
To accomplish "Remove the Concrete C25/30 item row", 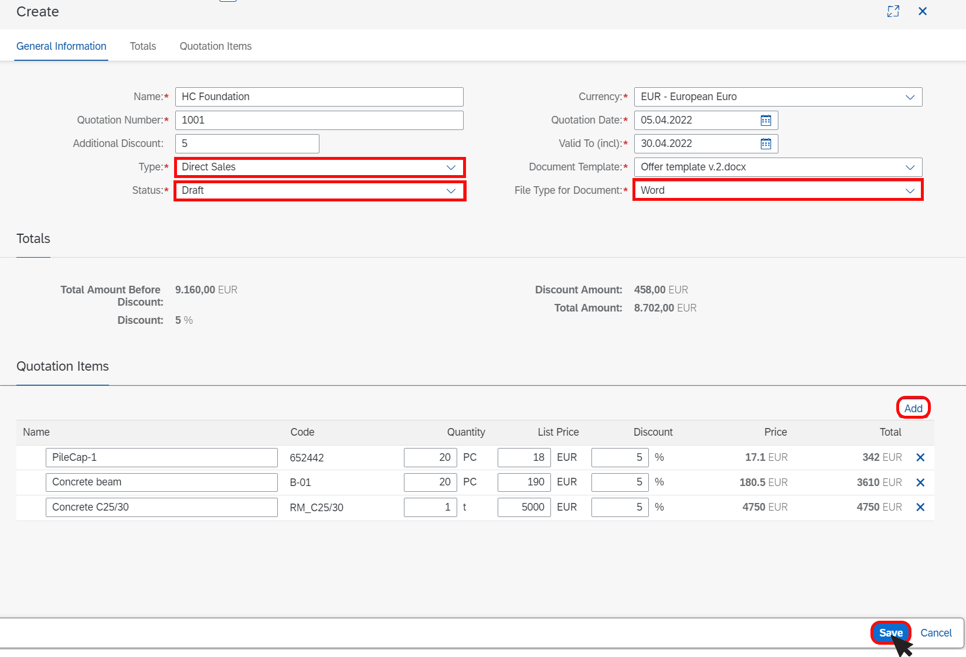I will point(920,507).
